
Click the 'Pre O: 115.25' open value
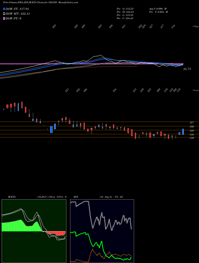click(125, 8)
